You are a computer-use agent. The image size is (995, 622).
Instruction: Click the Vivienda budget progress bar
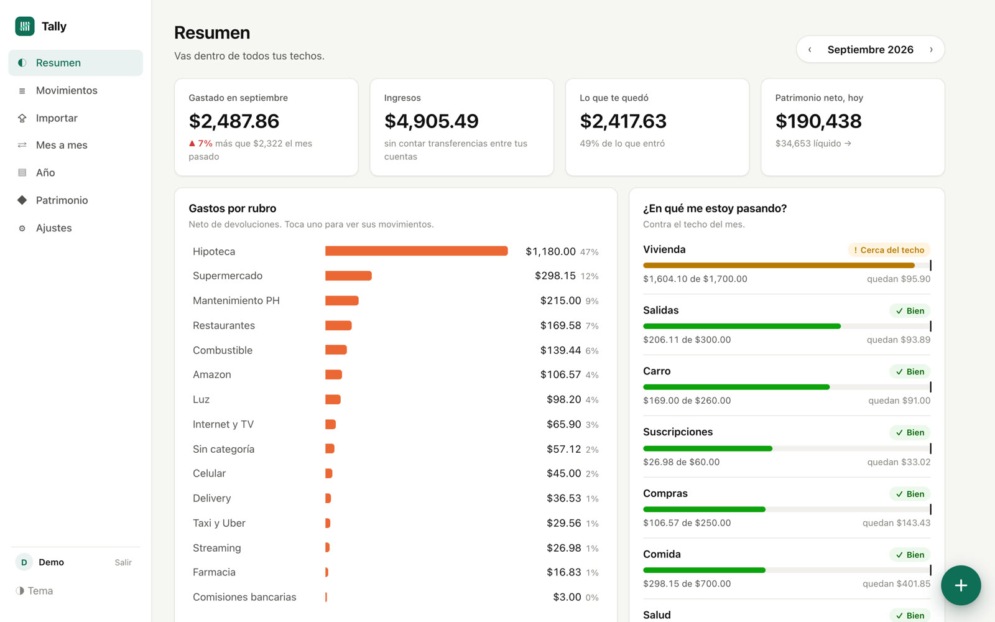pos(787,266)
